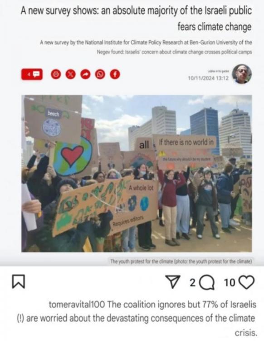
Task: Open the author's round profile photo
Action: [x=242, y=74]
